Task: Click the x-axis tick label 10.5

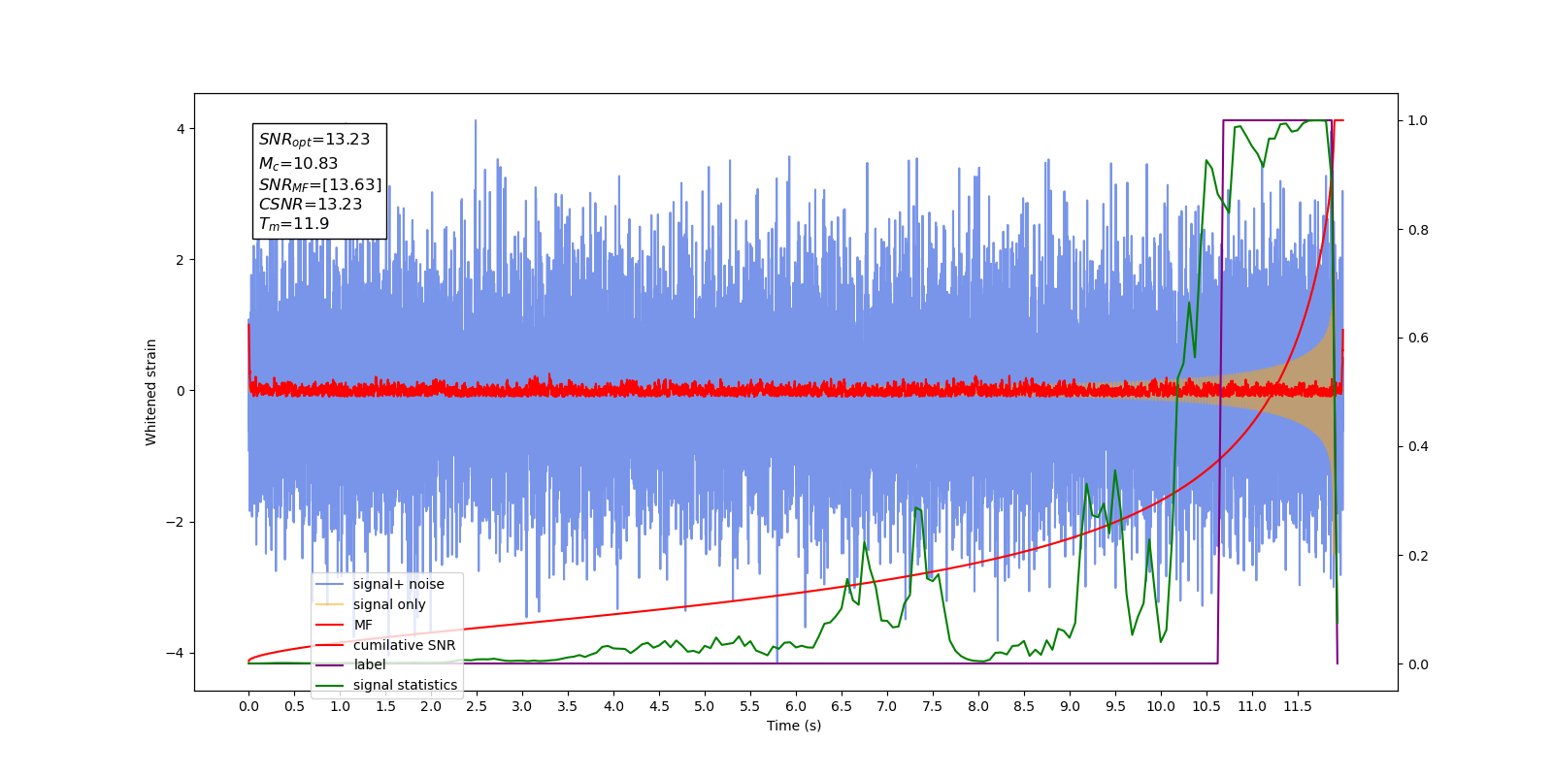Action: pos(1206,706)
